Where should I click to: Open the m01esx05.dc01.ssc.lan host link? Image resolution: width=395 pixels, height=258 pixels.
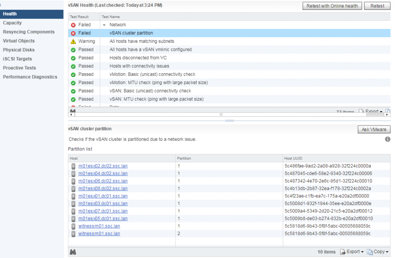tap(103, 219)
